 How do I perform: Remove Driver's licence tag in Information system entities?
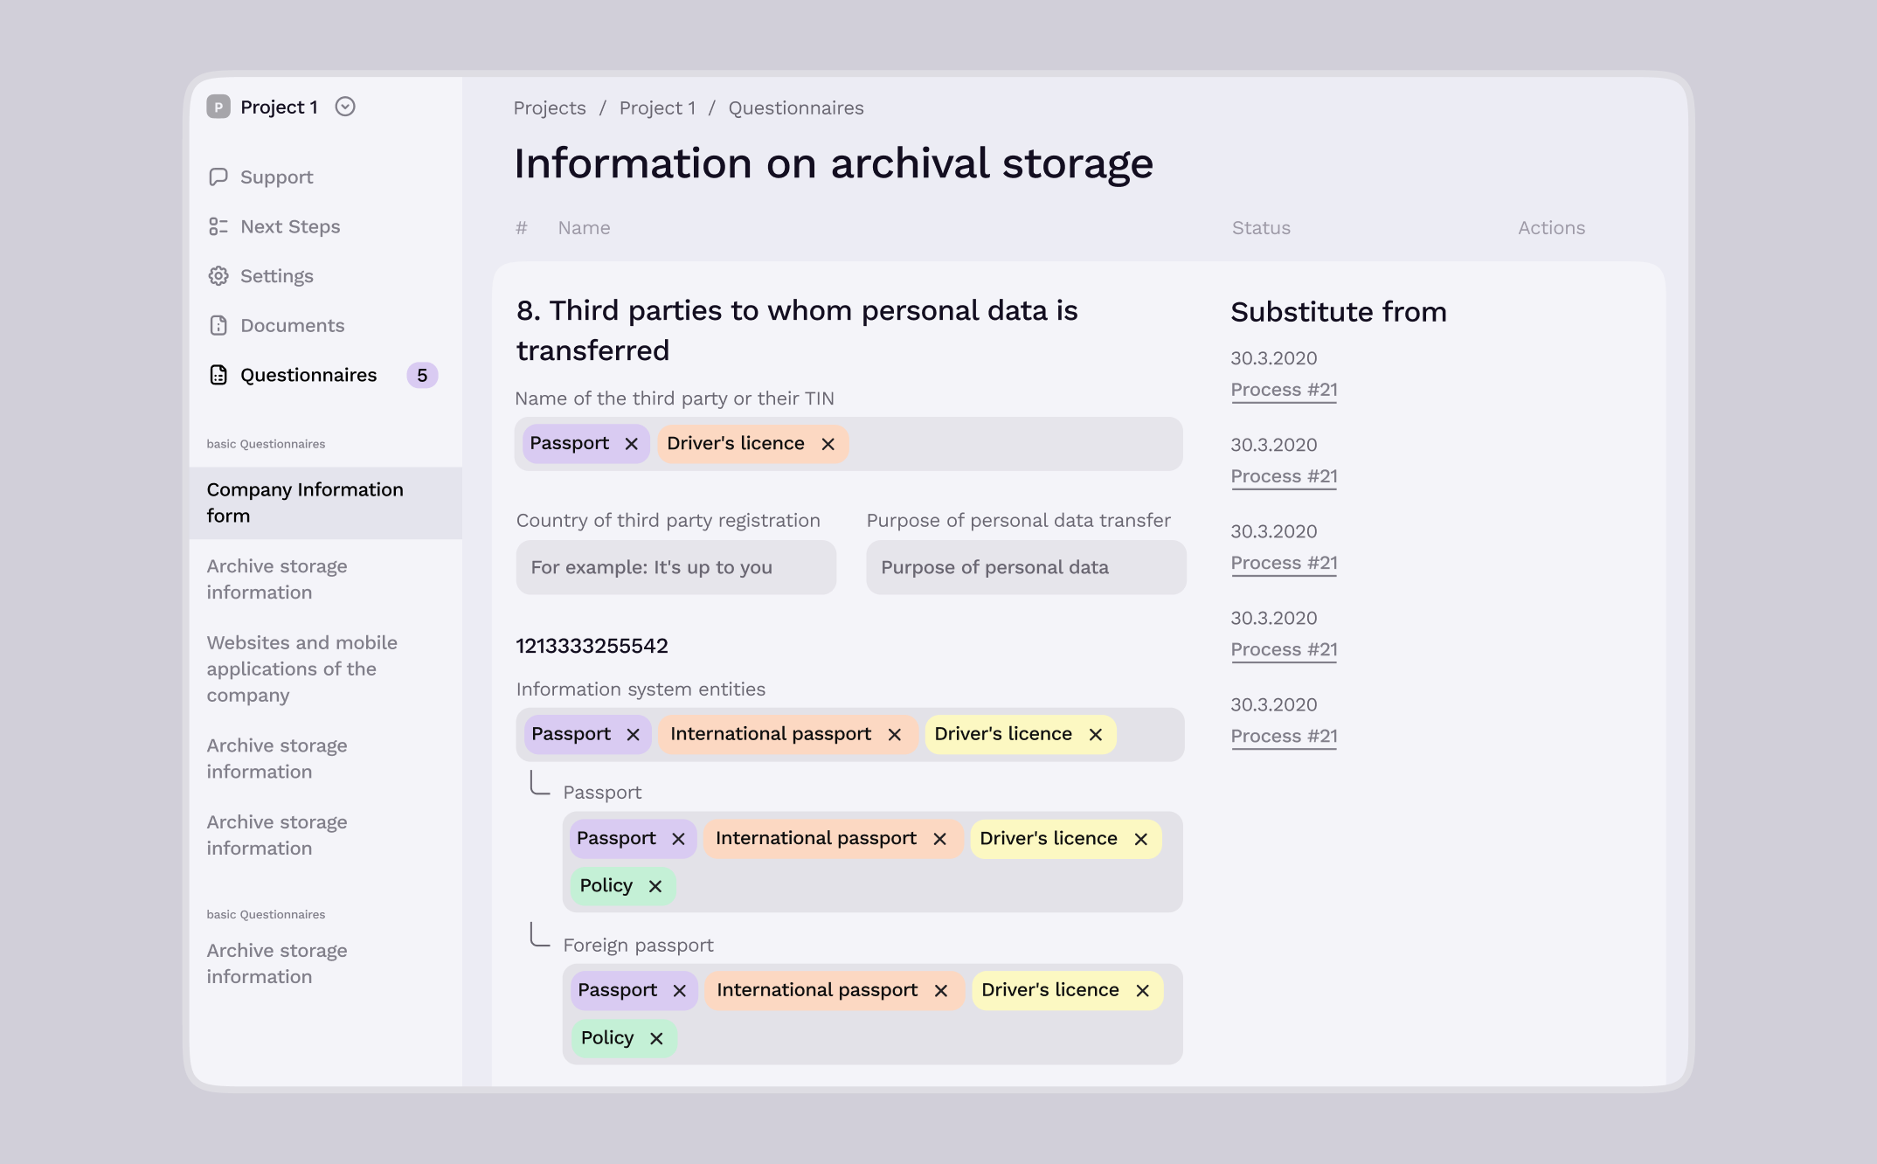(x=1096, y=735)
